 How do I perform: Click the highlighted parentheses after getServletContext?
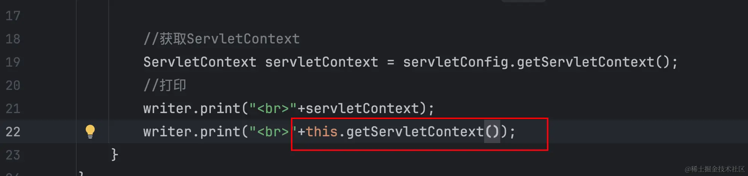492,132
